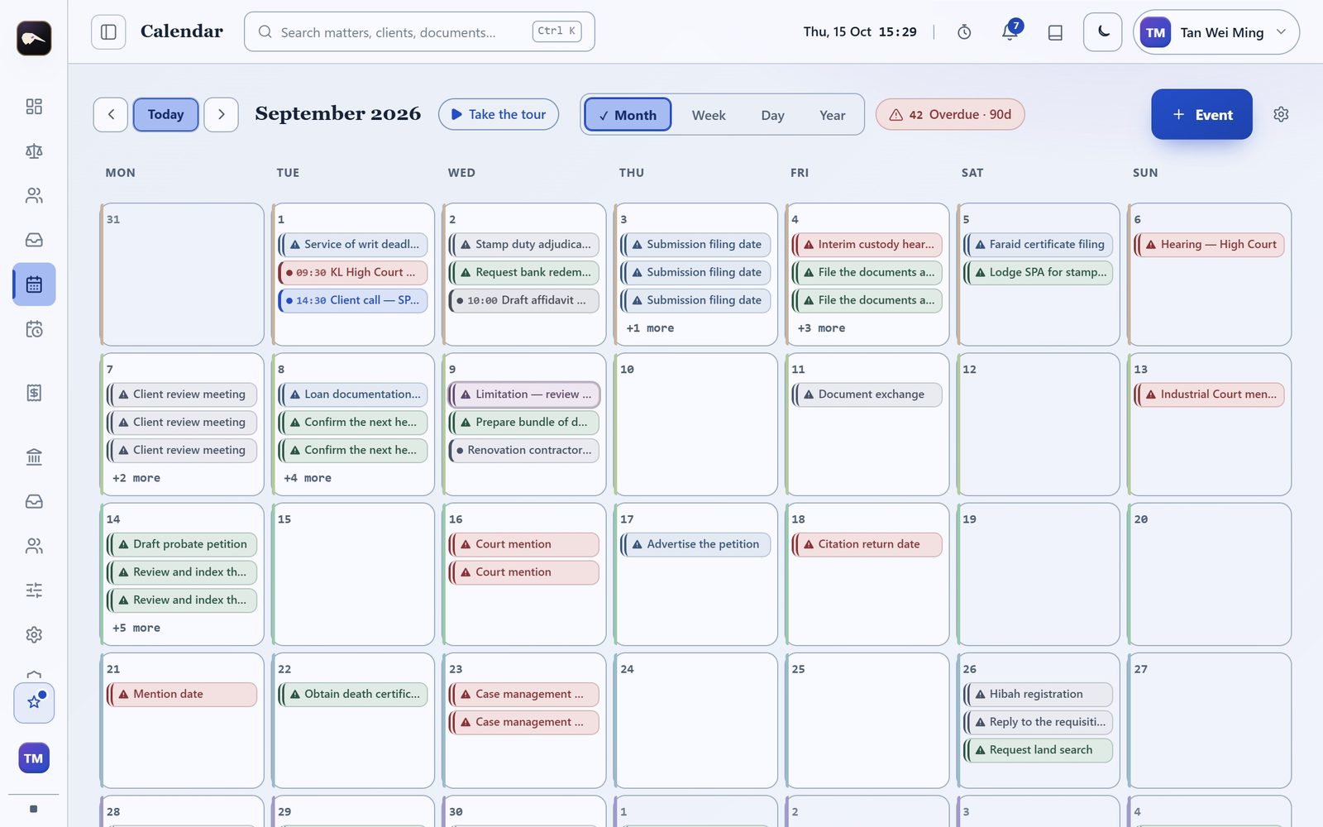Switch to the Week view tab
The width and height of the screenshot is (1323, 827).
coord(709,115)
